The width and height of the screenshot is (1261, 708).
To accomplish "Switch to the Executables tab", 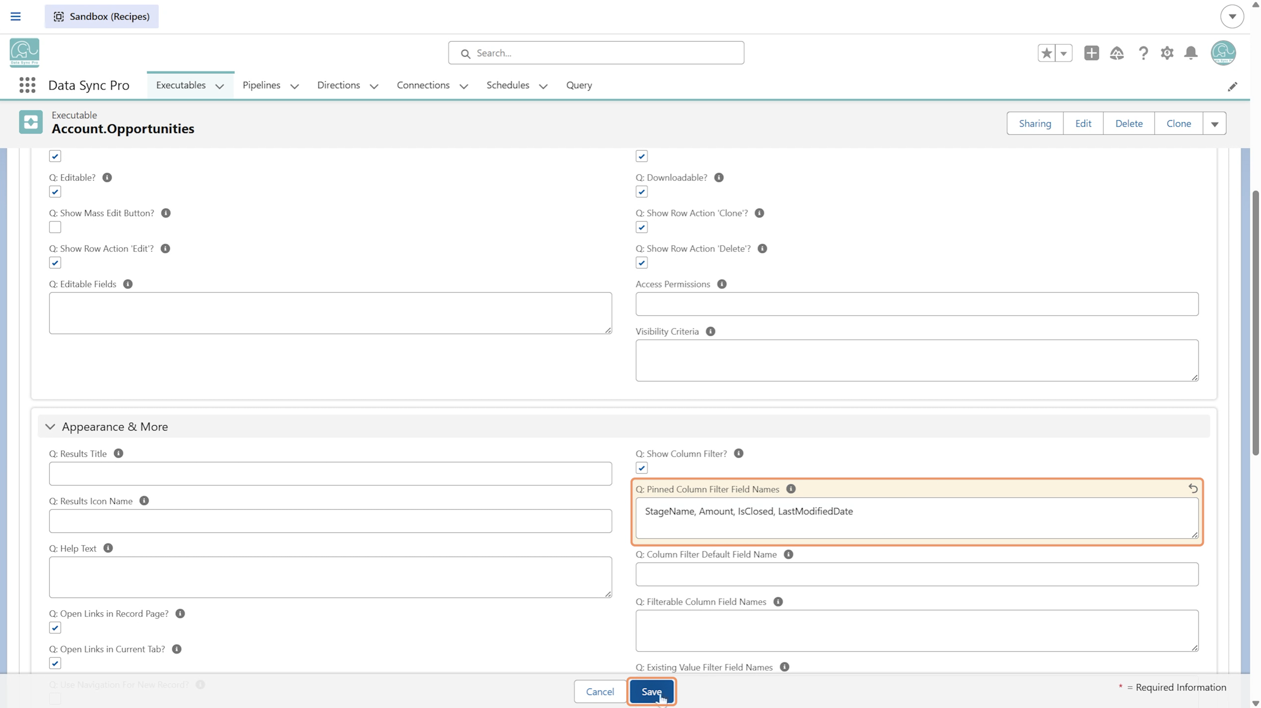I will click(x=181, y=85).
